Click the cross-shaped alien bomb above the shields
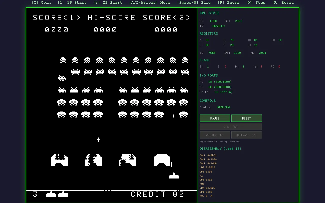The image size is (325, 203). [x=99, y=140]
